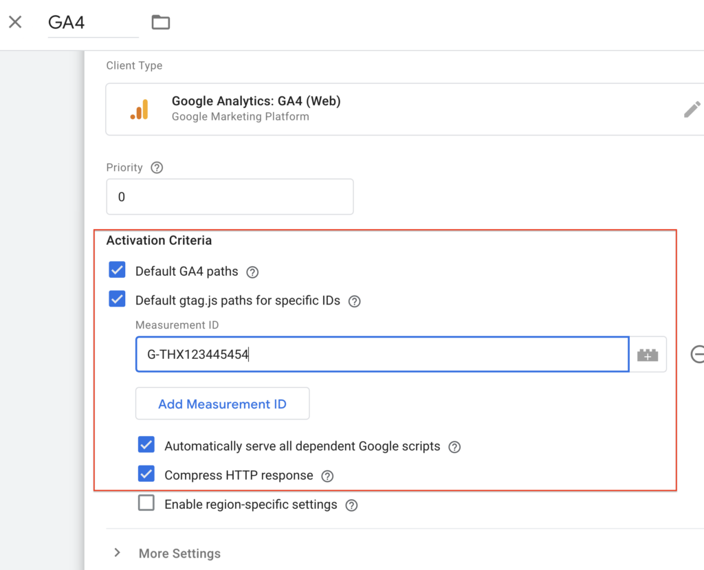Screen dimensions: 704x570
Task: Toggle Default gtag.js paths for specific IDs
Action: [x=117, y=300]
